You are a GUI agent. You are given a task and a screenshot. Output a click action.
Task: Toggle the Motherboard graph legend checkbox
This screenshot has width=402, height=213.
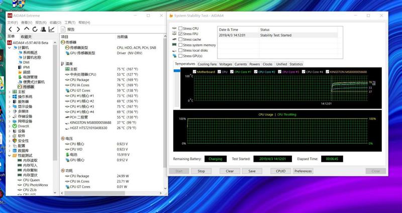[x=194, y=72]
